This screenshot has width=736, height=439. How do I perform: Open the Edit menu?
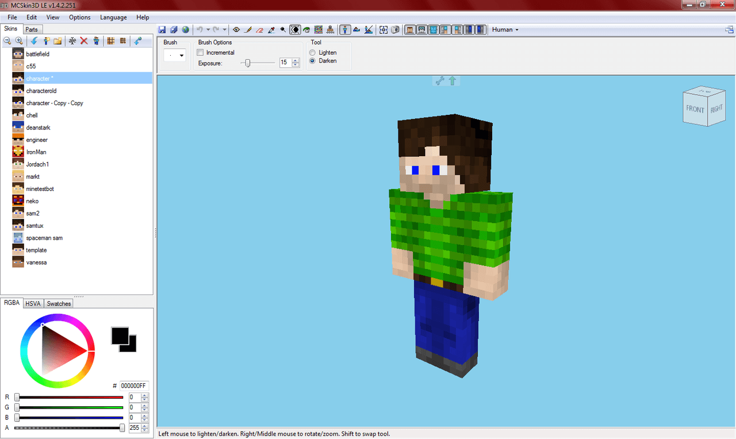32,17
